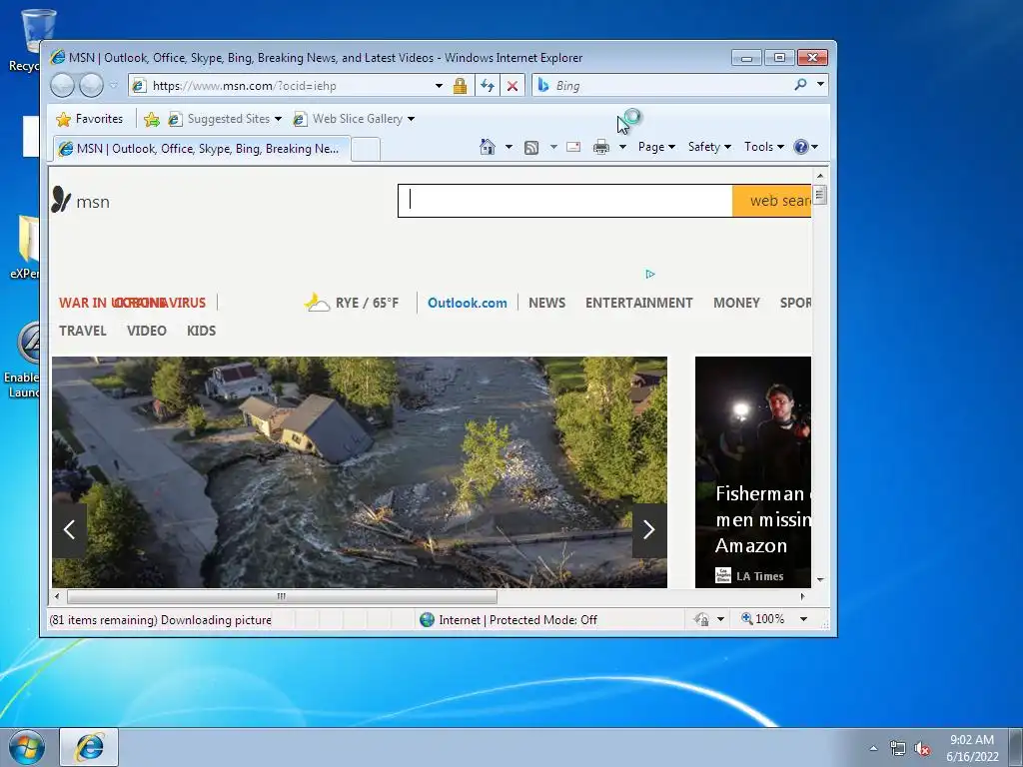Click the Help question mark icon
Viewport: 1023px width, 767px height.
(x=801, y=147)
